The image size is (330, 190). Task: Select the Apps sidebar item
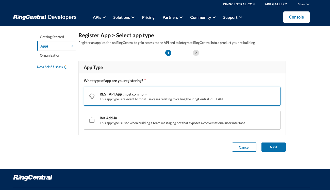(56, 46)
